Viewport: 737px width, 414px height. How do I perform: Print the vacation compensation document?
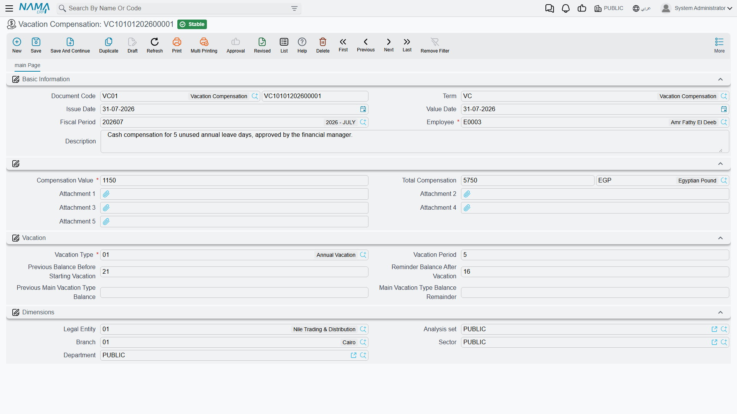177,45
